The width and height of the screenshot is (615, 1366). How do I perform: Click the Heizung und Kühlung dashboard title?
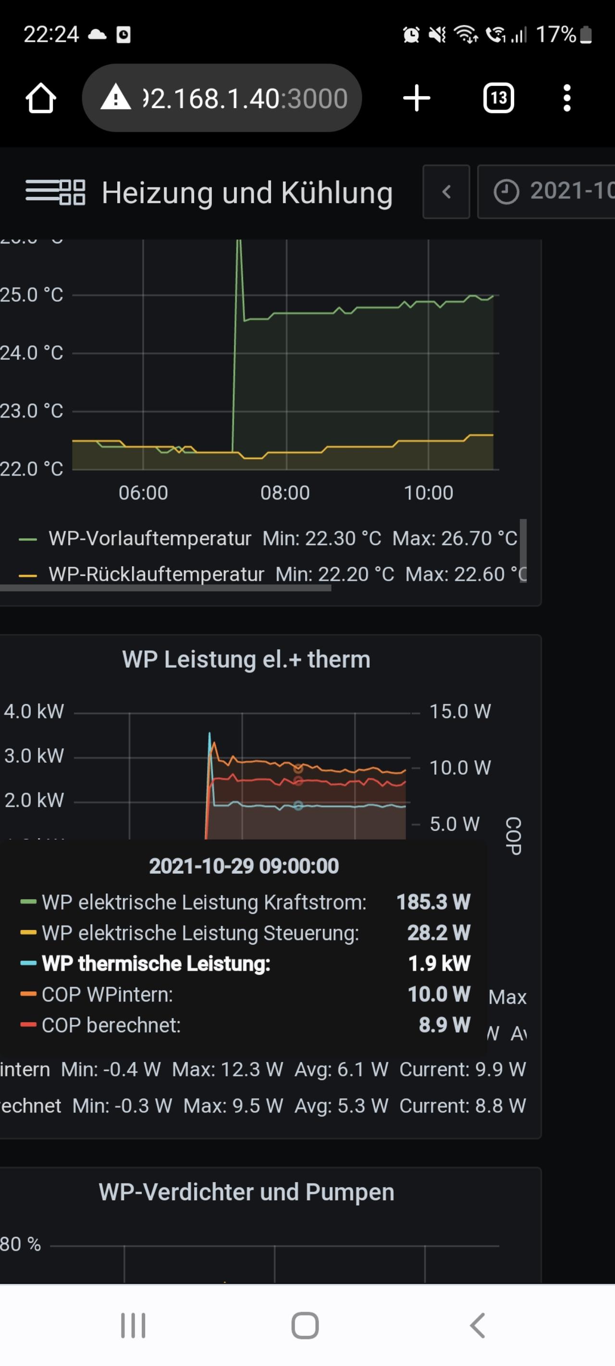click(x=247, y=193)
